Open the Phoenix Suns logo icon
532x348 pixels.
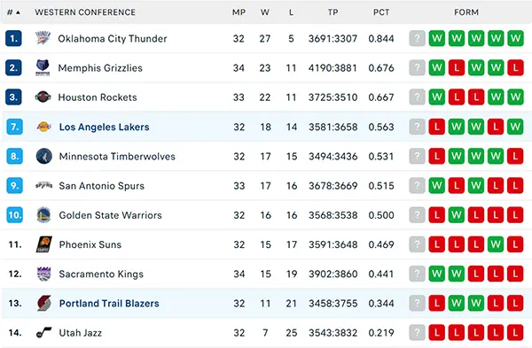(x=44, y=244)
